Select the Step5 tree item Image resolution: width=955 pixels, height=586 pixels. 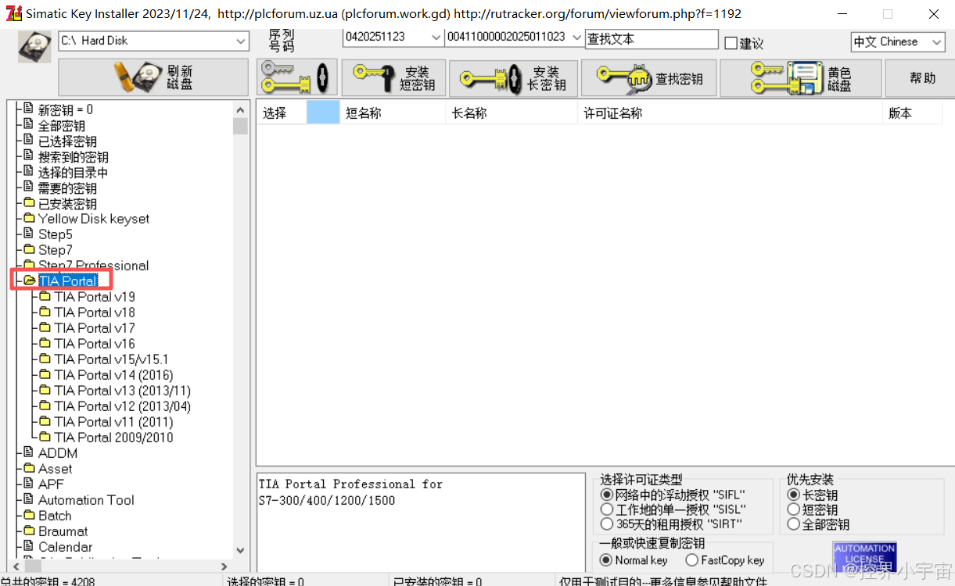pyautogui.click(x=56, y=234)
